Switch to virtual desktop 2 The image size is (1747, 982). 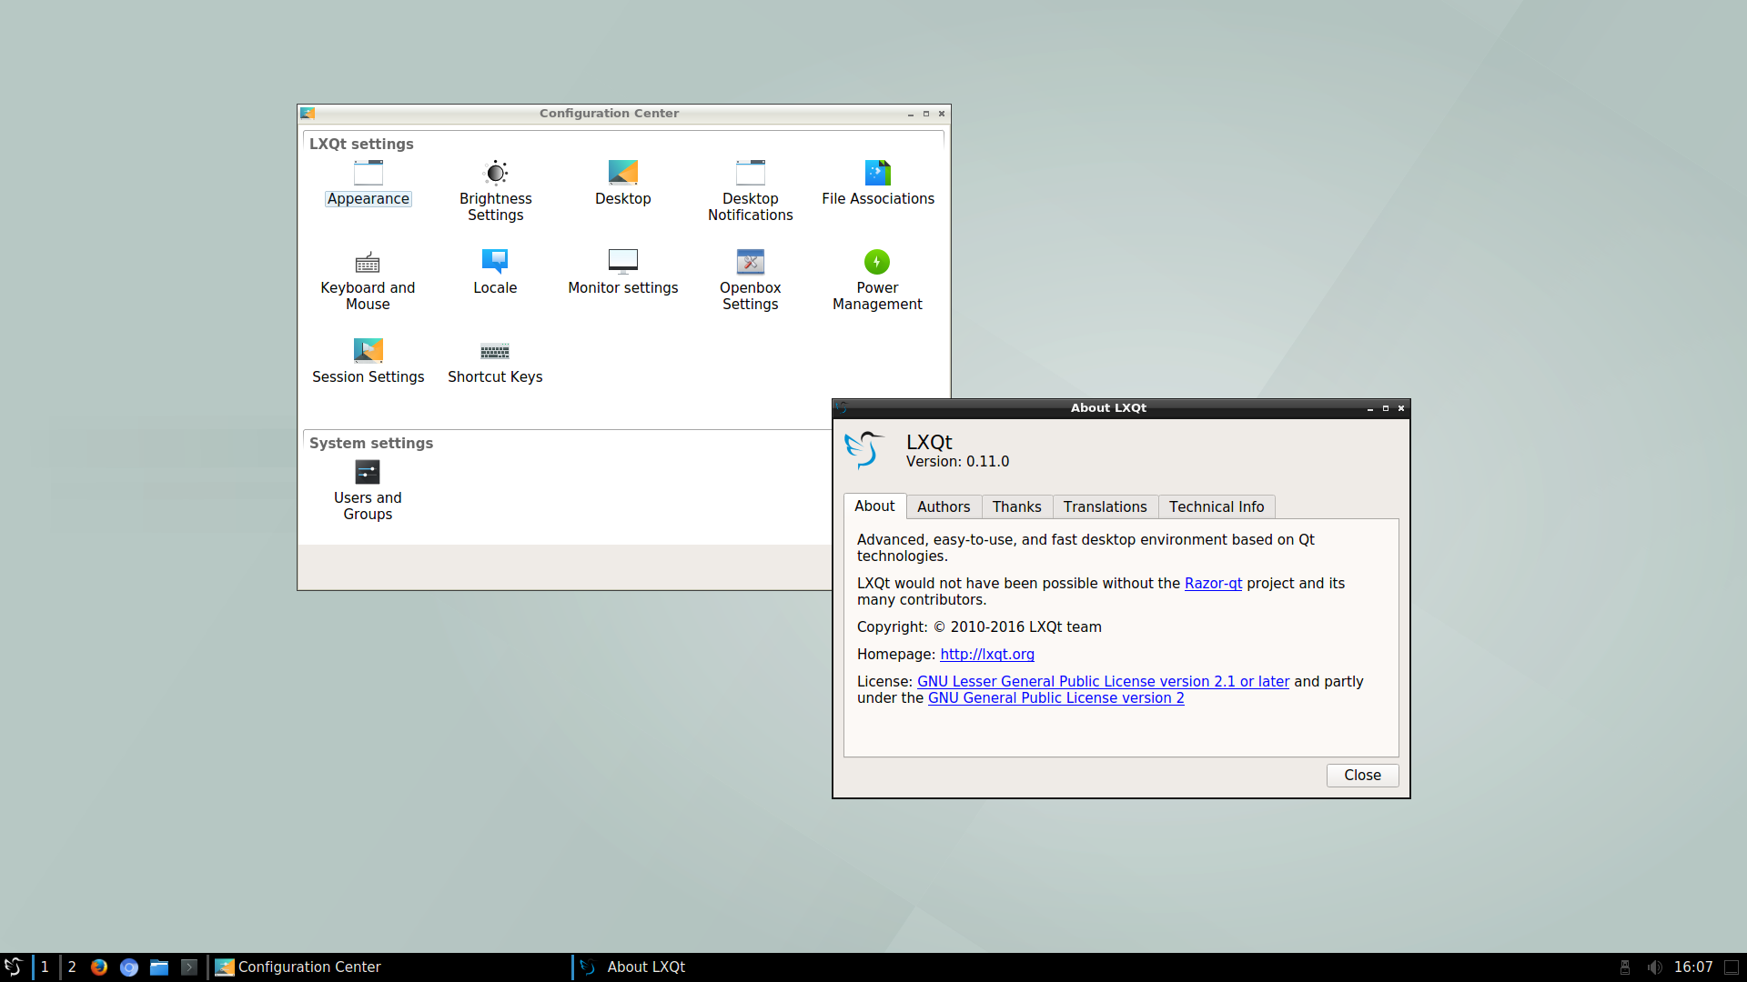[x=72, y=967]
